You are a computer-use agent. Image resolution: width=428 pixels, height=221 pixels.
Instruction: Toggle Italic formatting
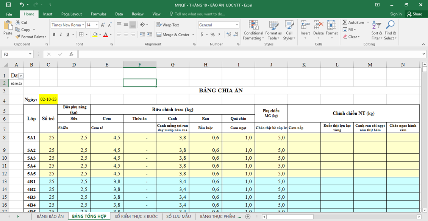[61, 34]
